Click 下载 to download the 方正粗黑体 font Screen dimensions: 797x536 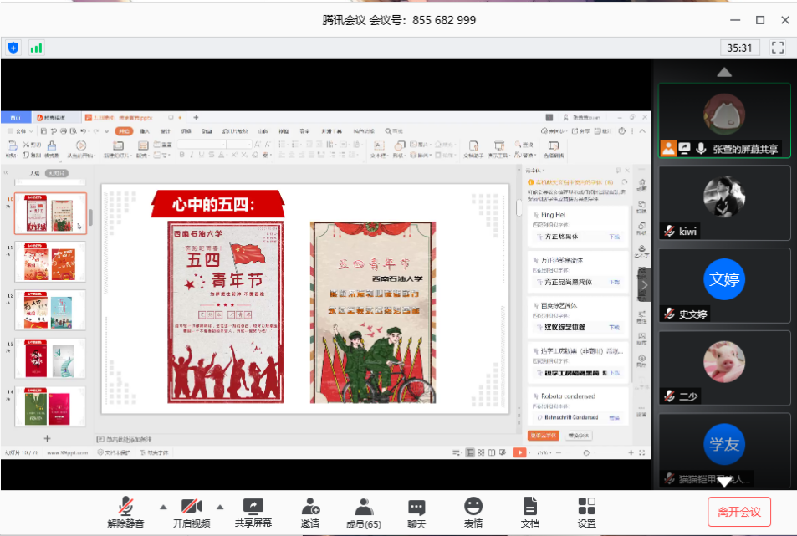615,237
